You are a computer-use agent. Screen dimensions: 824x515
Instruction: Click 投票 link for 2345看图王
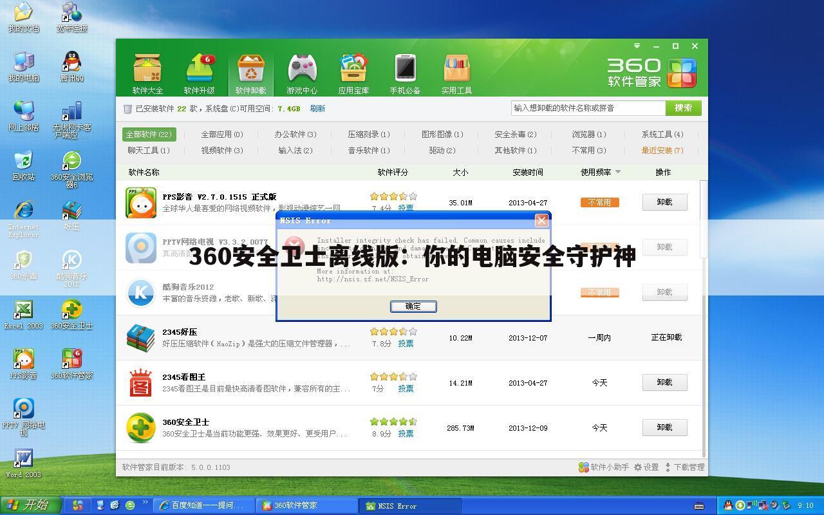point(406,389)
